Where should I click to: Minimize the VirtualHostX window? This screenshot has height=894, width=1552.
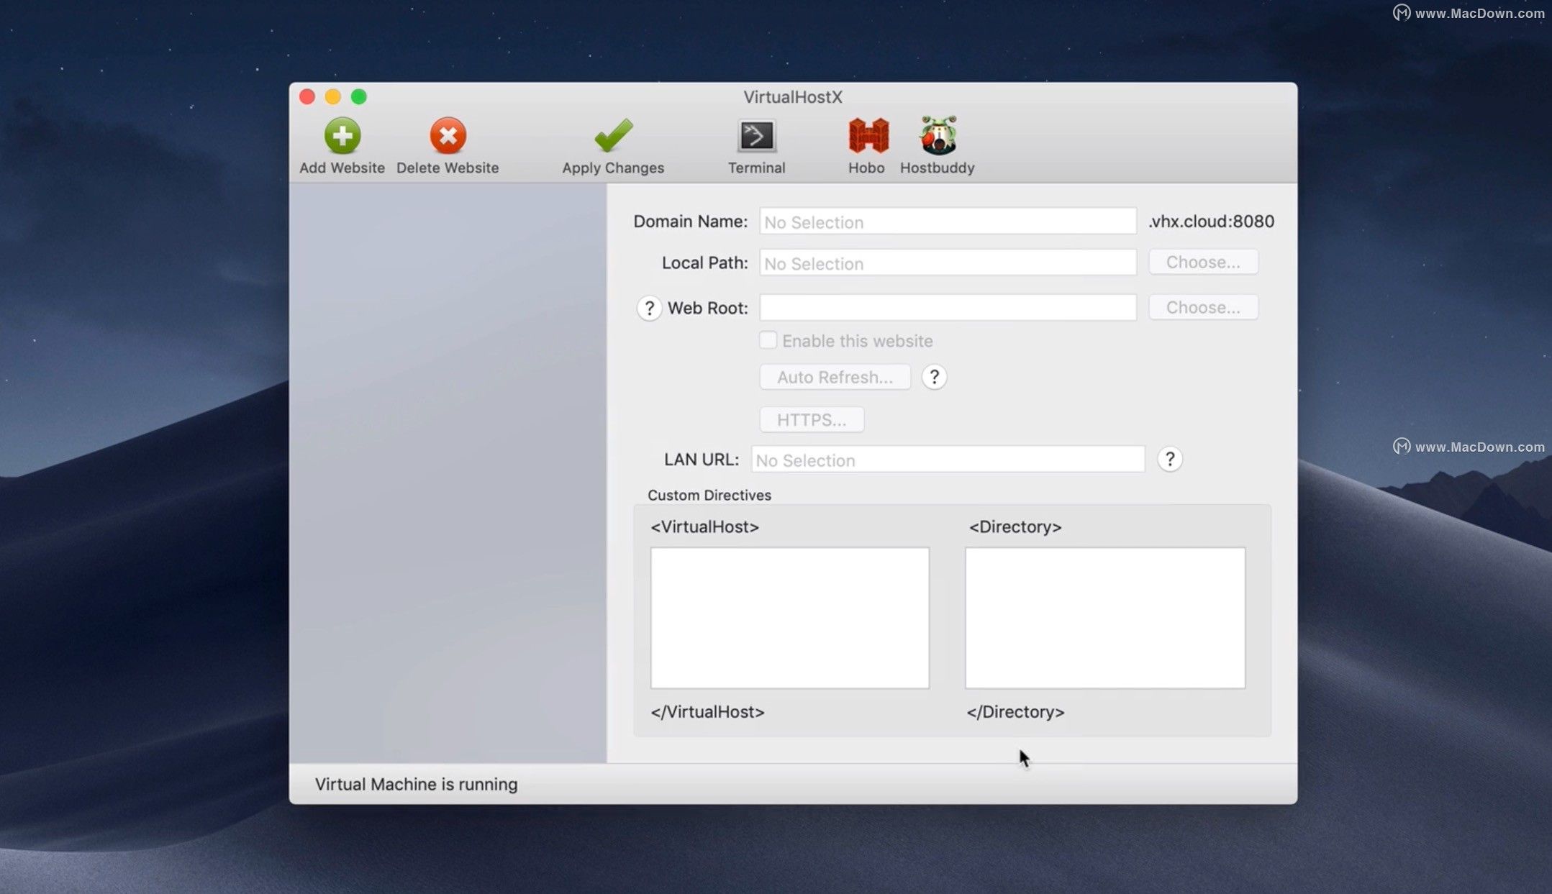coord(333,96)
